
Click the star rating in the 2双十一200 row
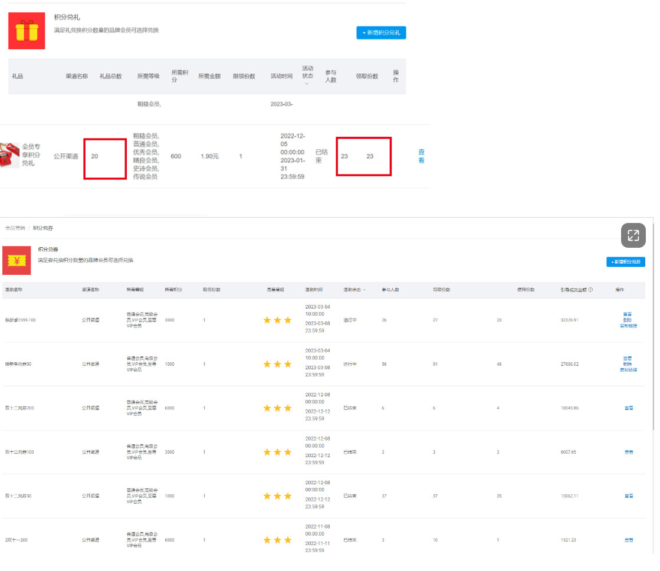pyautogui.click(x=277, y=540)
